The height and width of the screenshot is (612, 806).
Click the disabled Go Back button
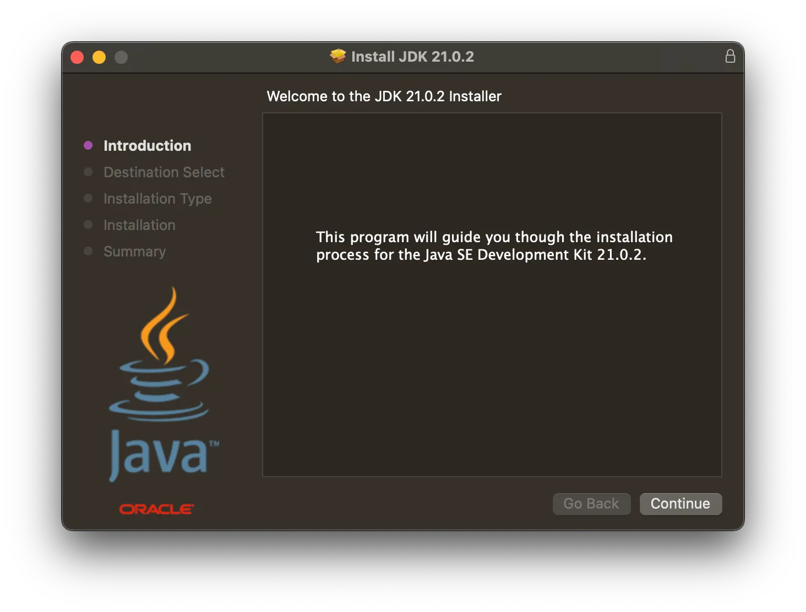coord(591,504)
